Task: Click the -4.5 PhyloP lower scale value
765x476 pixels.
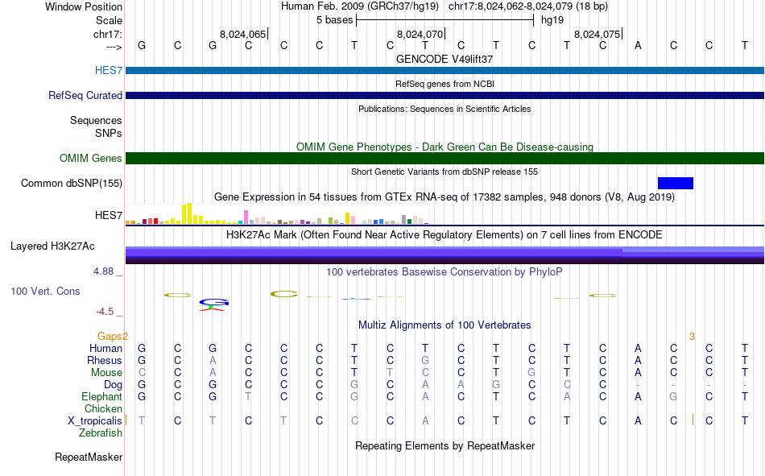Action: 105,312
